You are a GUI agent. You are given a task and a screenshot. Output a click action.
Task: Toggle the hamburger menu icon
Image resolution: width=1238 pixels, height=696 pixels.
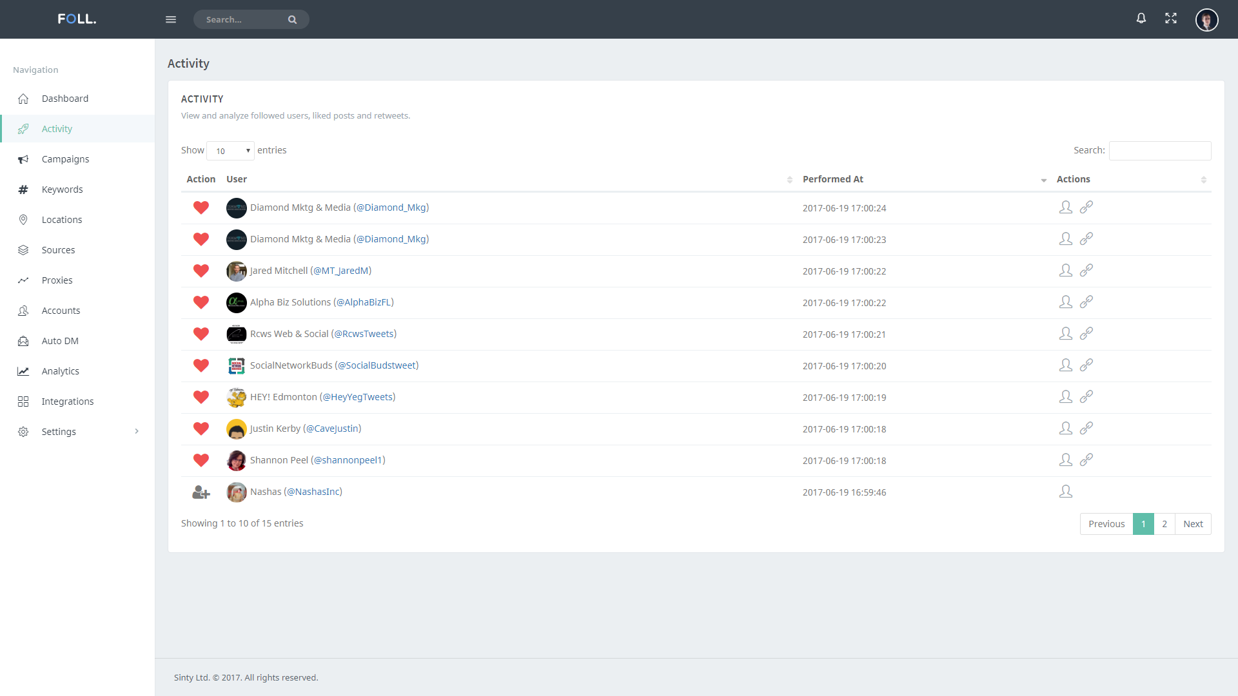pos(171,19)
